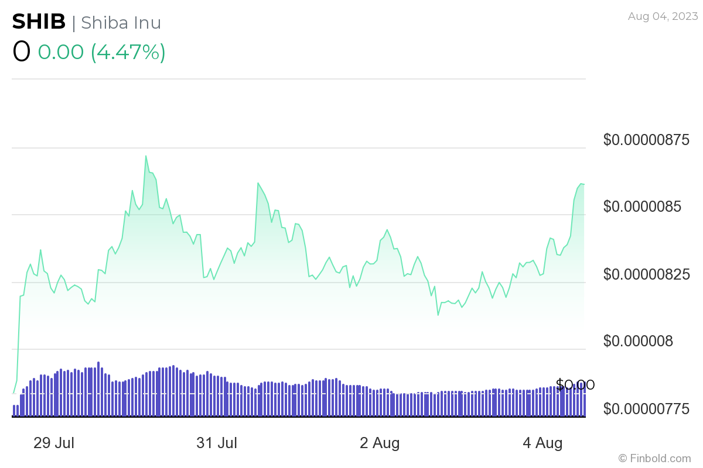703x468 pixels.
Task: Select the Shiba Inu name label
Action: point(121,22)
